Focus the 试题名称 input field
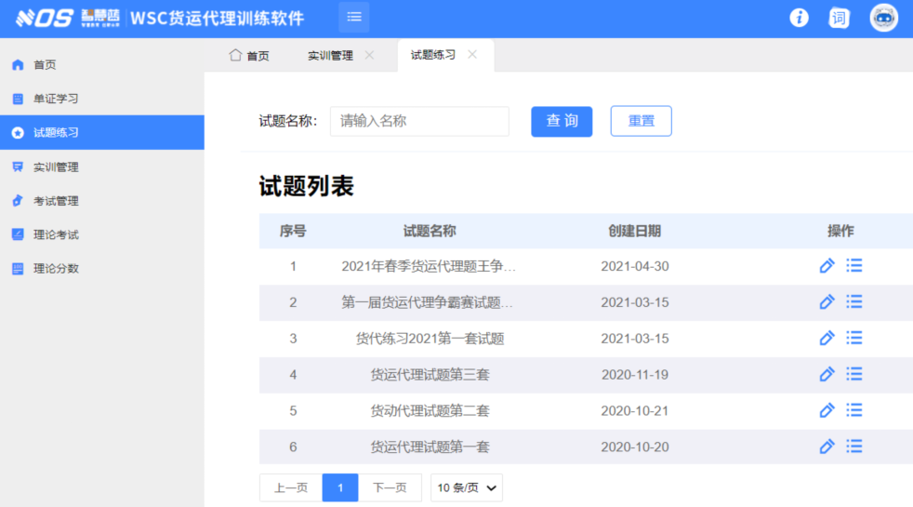The height and width of the screenshot is (507, 913). [419, 121]
